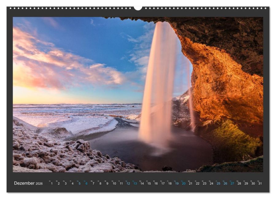Screen dimensions: 276x199
Task: Pick day 13 in the date strip
Action: (x=135, y=183)
